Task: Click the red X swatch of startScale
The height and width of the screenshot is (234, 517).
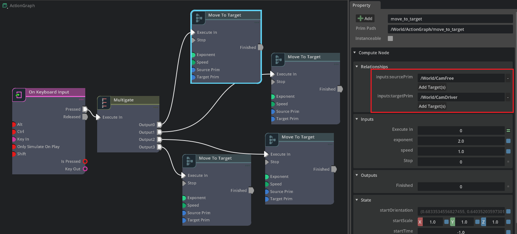Action: click(x=420, y=222)
